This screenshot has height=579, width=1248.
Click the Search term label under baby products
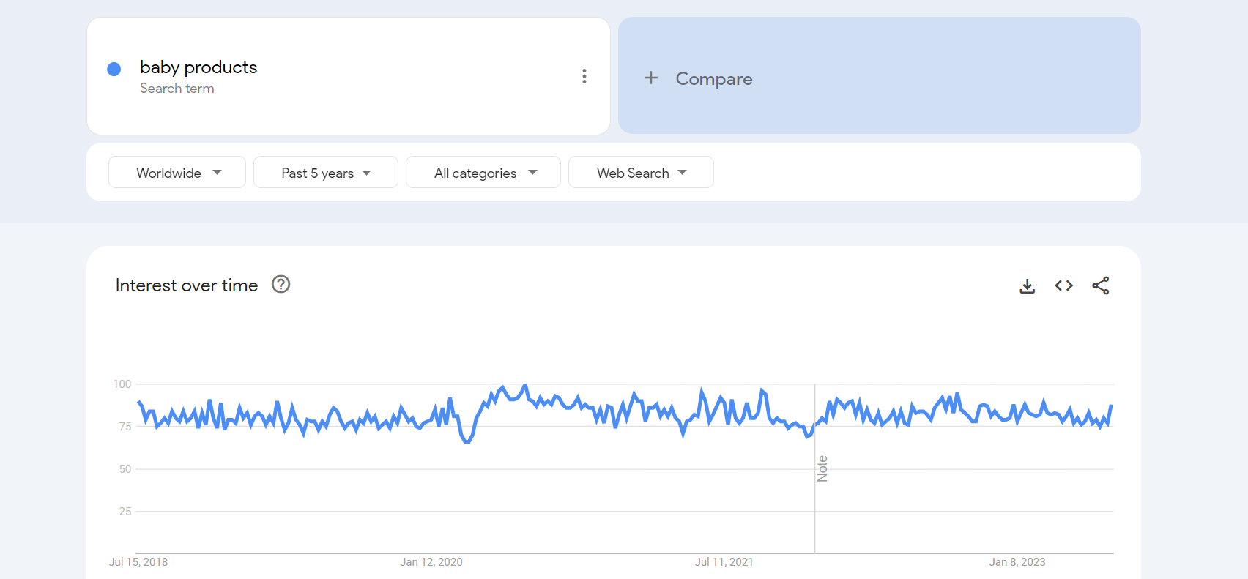tap(177, 89)
